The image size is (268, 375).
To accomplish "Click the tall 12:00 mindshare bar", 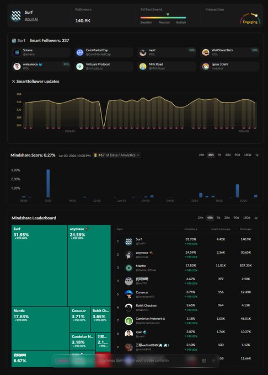I will pos(48,184).
